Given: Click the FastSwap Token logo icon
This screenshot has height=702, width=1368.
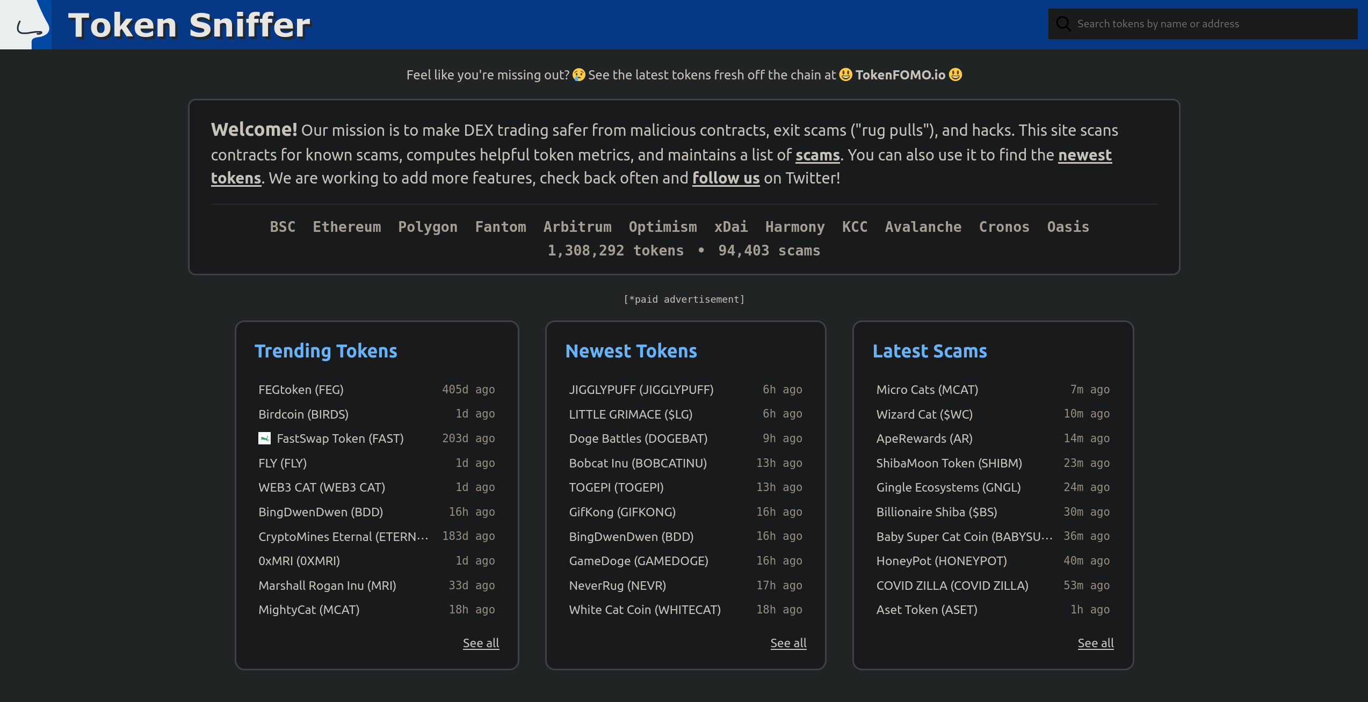Looking at the screenshot, I should (264, 438).
